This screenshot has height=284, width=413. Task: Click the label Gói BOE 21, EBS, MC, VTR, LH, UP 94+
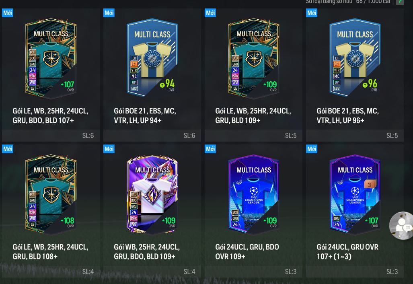pyautogui.click(x=145, y=116)
